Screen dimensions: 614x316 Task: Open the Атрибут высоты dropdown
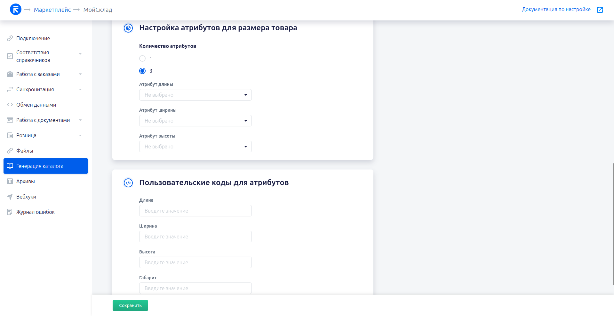coord(195,147)
